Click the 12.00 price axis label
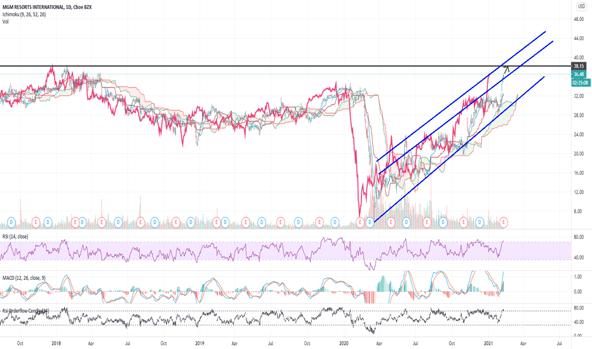592x349 pixels. [579, 192]
